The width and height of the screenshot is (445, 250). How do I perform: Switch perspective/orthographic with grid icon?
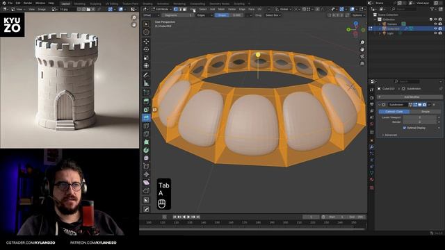pyautogui.click(x=362, y=63)
